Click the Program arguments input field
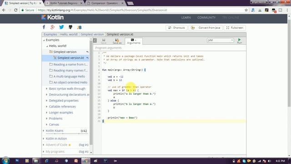This screenshot has width=291, height=164. pos(170,48)
